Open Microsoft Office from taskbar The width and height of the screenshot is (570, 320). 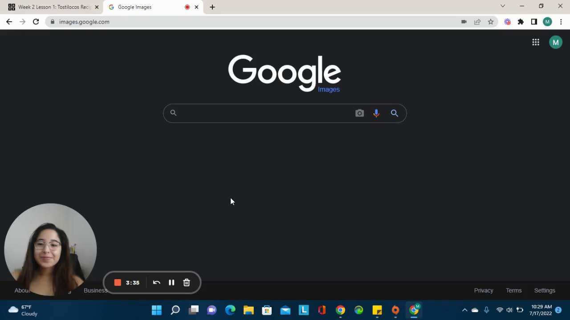[x=322, y=310]
